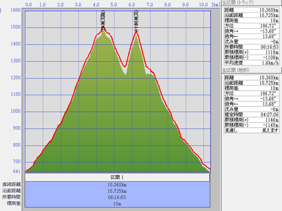Viewport: 282px width, 211px height.
Task: Click the 10.360km value in section table
Action: tap(117, 185)
